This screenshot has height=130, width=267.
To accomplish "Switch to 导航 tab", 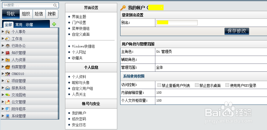I will [x=11, y=14].
